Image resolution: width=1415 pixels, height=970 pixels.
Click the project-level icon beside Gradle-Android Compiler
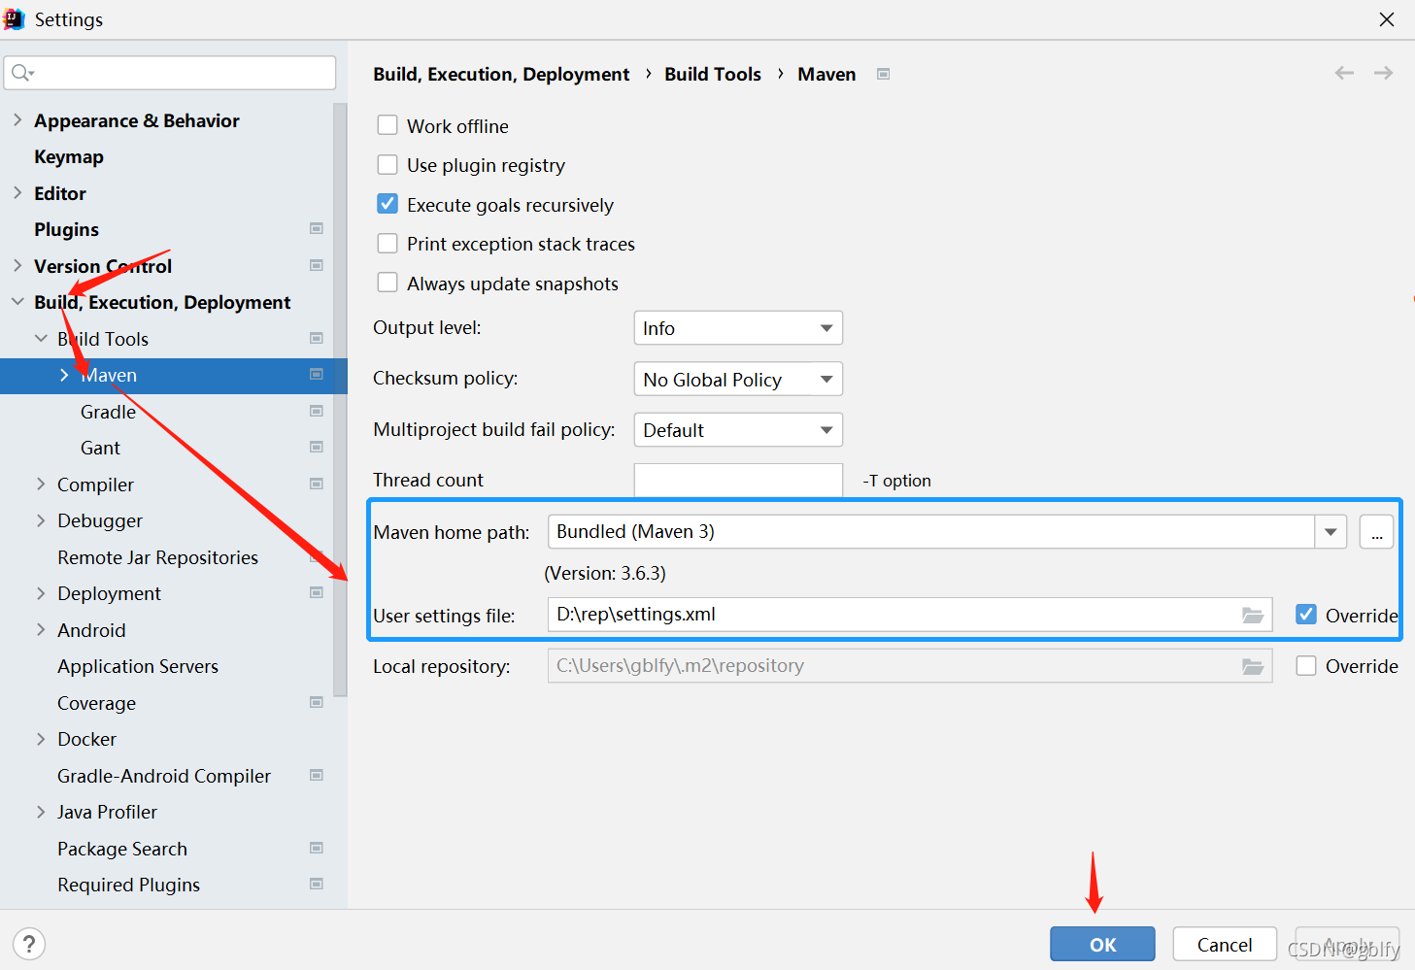[316, 775]
